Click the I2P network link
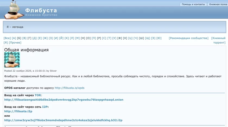 click(45, 107)
